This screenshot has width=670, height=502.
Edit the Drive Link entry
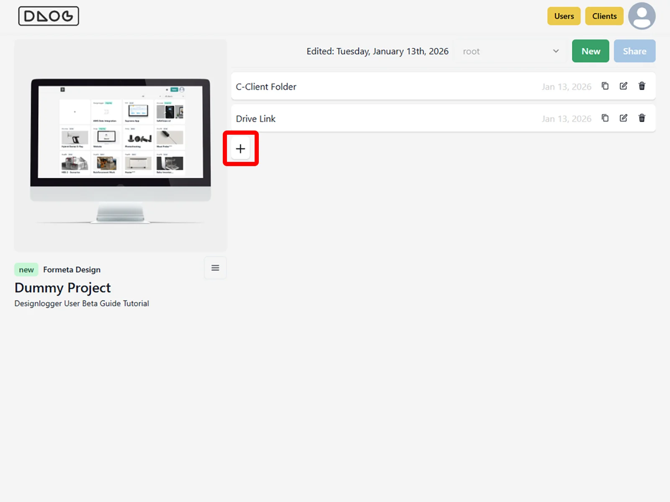pos(624,118)
